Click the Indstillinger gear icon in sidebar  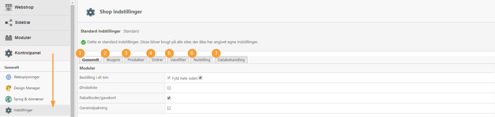[9, 110]
